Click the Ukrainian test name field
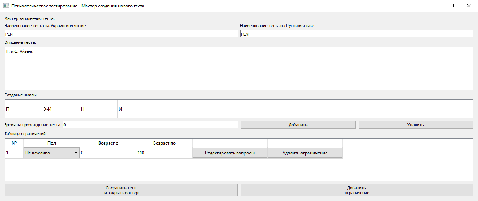478x201 pixels. pos(121,34)
